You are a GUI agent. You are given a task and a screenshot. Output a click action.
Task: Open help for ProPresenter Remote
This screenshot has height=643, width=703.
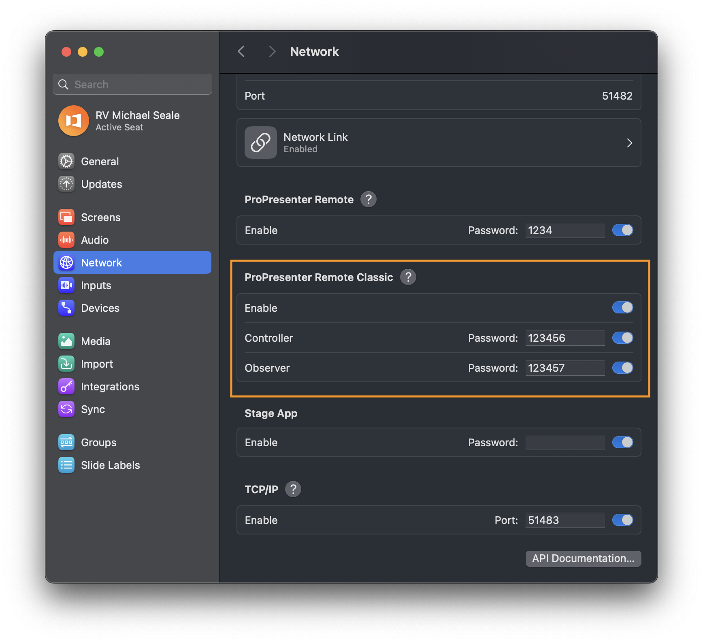[369, 199]
